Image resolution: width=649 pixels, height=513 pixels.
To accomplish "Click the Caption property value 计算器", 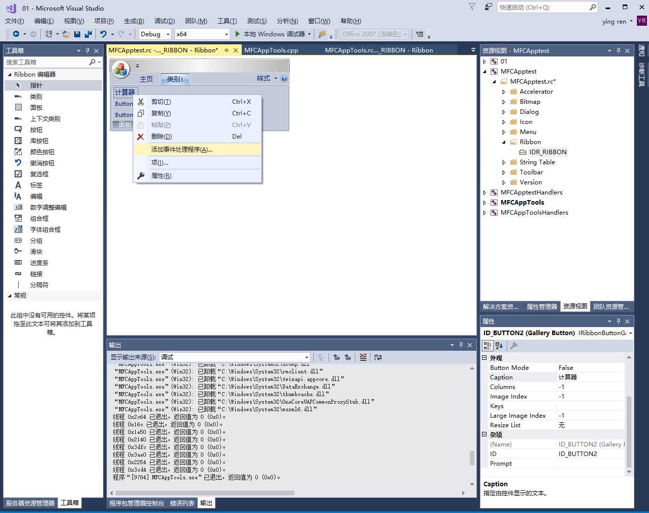I will [x=590, y=377].
